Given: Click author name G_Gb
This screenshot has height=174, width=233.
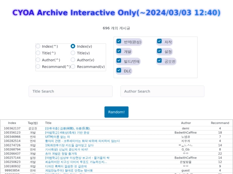Looking at the screenshot, I should 186,150.
